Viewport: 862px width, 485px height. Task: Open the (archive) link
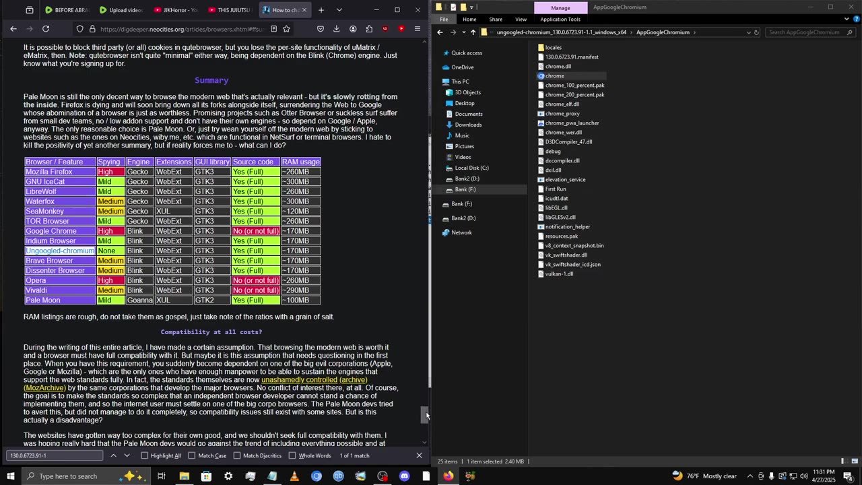(x=353, y=380)
